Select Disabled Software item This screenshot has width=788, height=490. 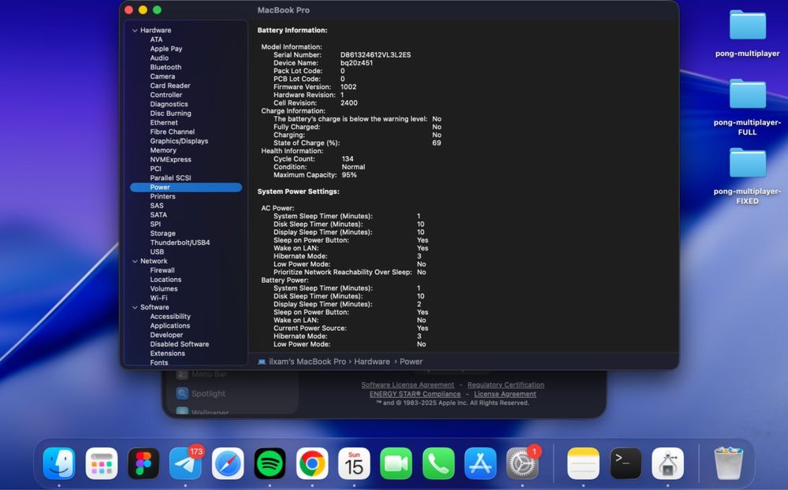click(180, 344)
